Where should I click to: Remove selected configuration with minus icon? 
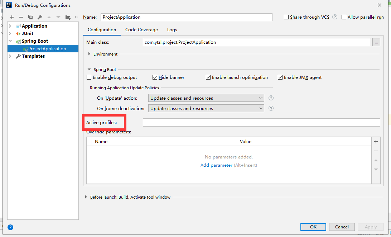21,17
